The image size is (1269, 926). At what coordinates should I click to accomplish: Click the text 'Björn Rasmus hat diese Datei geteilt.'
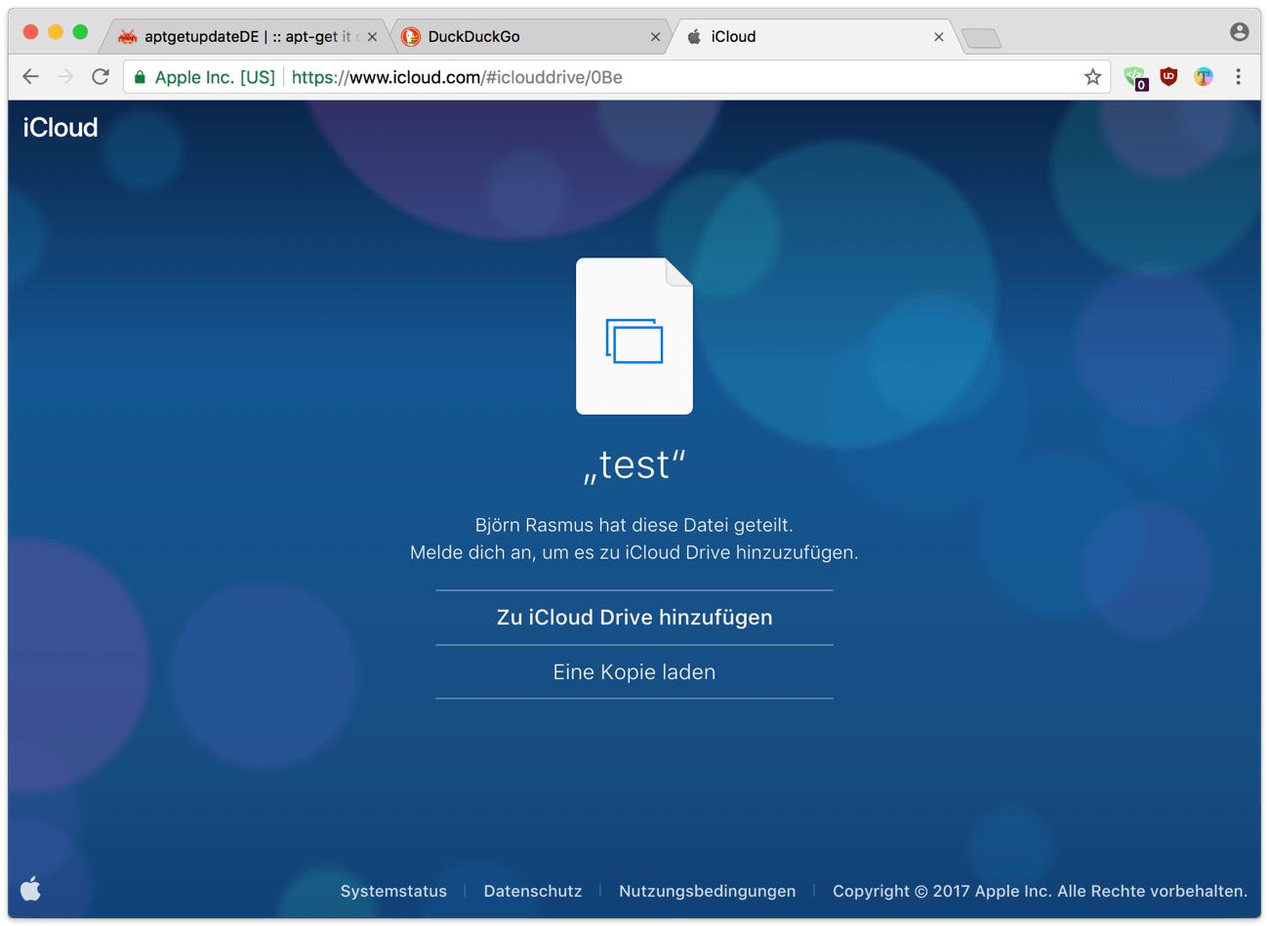(x=634, y=525)
